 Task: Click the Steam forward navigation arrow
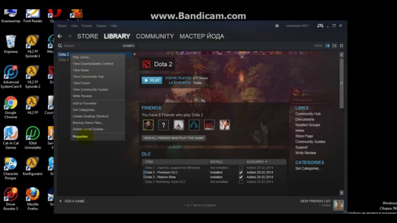point(69,36)
